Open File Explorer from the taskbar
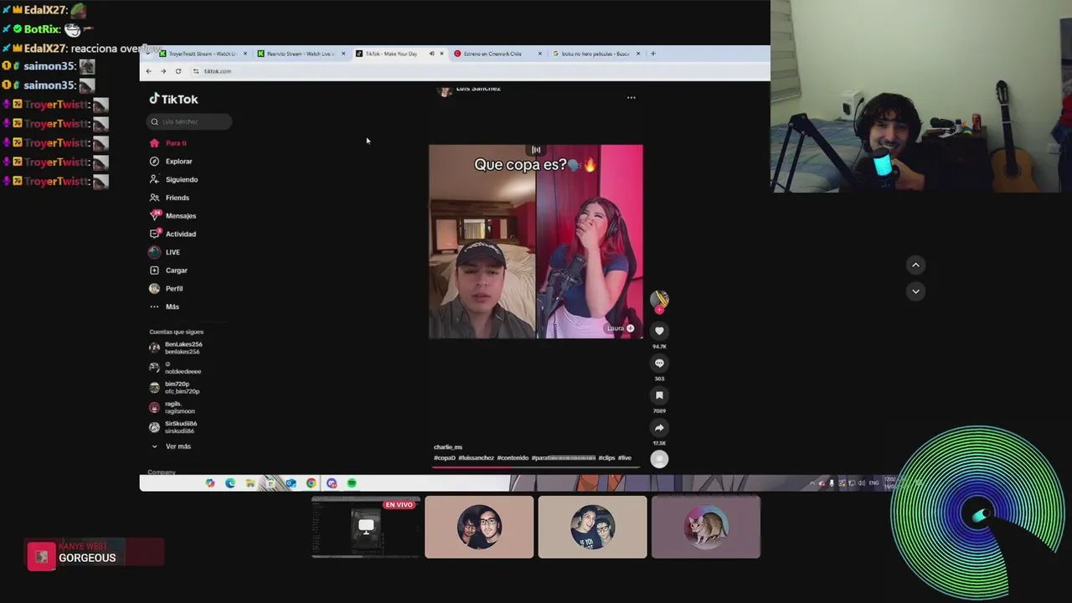 click(250, 483)
